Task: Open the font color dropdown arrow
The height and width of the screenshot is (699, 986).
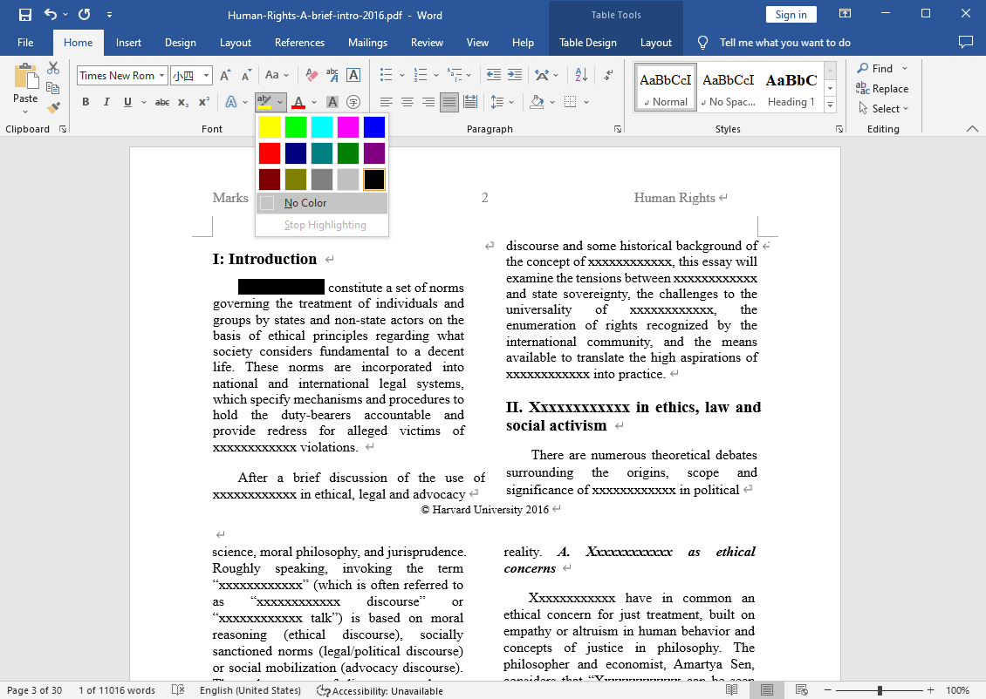Action: point(314,102)
